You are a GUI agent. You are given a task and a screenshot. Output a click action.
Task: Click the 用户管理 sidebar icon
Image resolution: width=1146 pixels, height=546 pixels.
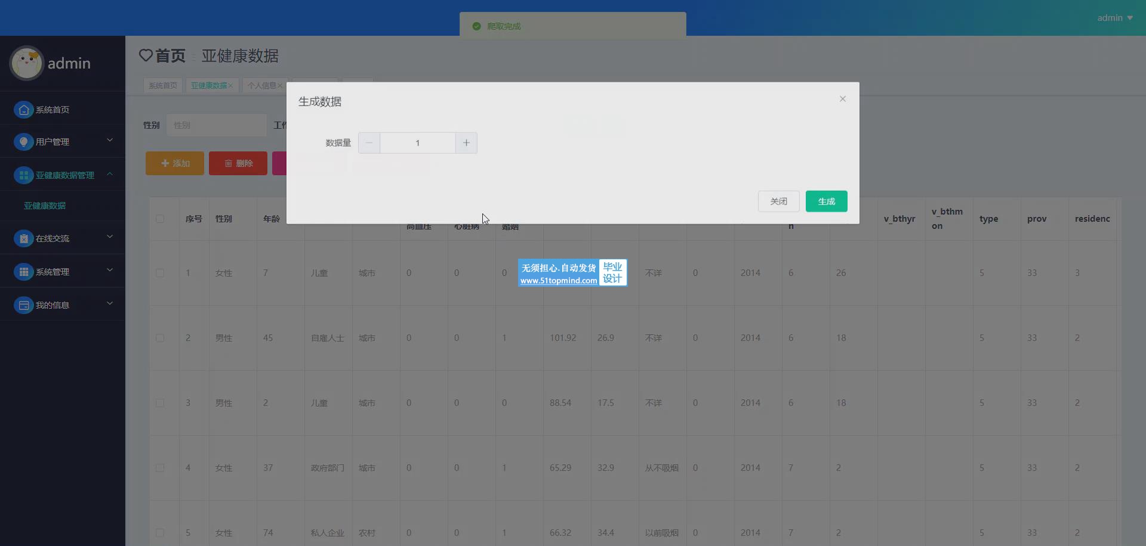click(x=23, y=142)
